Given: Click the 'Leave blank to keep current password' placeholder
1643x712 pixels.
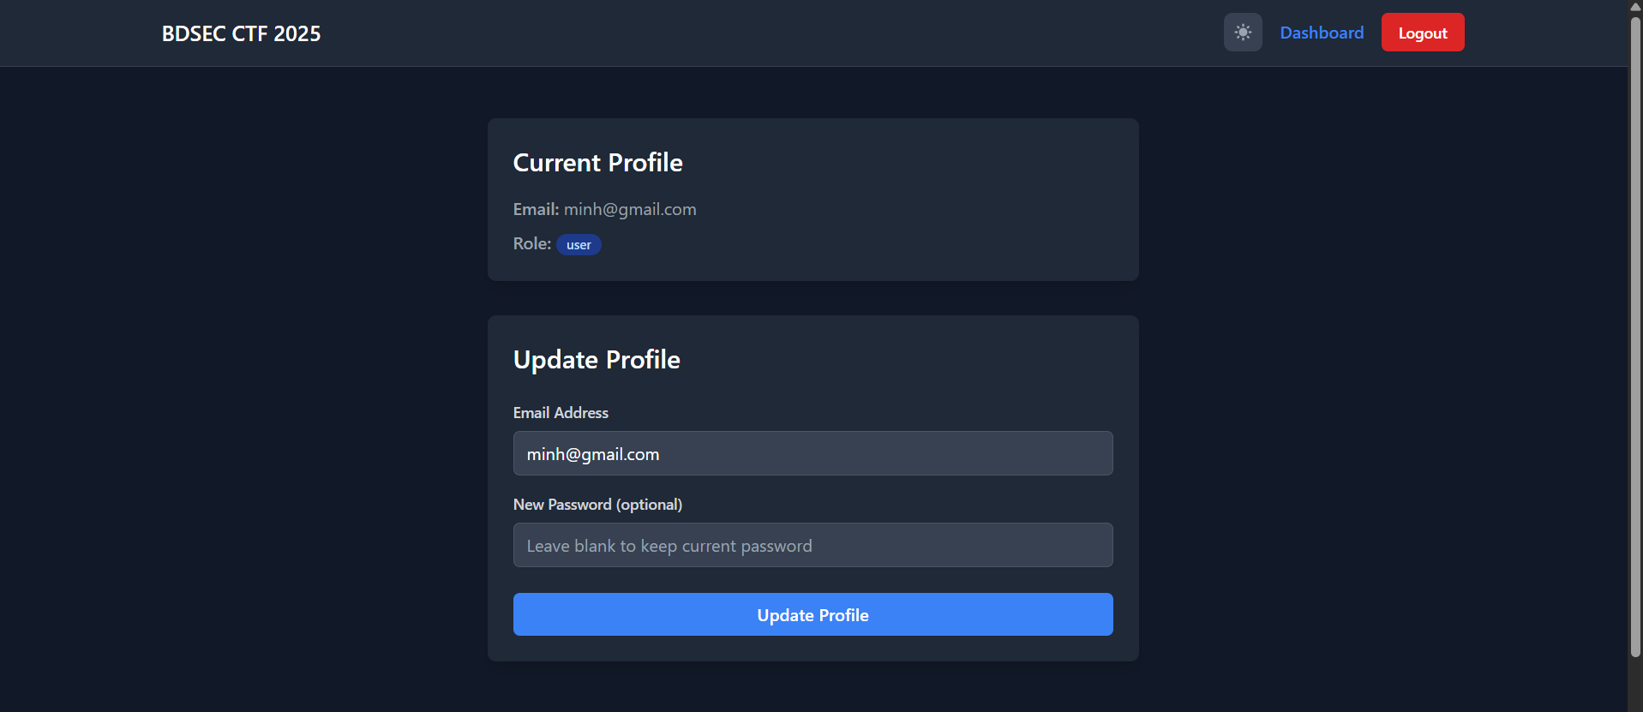Looking at the screenshot, I should point(669,546).
